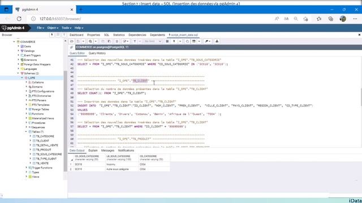Click the Browser panel view data grid icon

tap(58, 35)
